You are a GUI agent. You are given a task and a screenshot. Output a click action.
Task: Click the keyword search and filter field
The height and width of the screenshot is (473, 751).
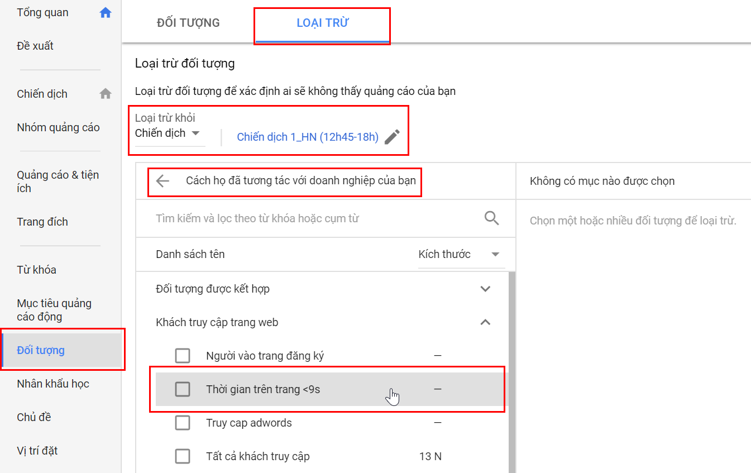pos(313,218)
